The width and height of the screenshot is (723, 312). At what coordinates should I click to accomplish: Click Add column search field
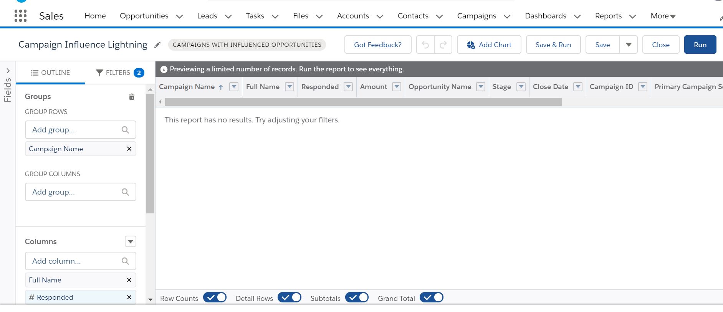tap(81, 261)
